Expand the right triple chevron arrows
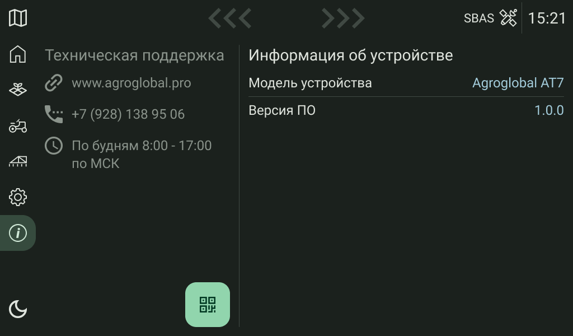 point(343,18)
